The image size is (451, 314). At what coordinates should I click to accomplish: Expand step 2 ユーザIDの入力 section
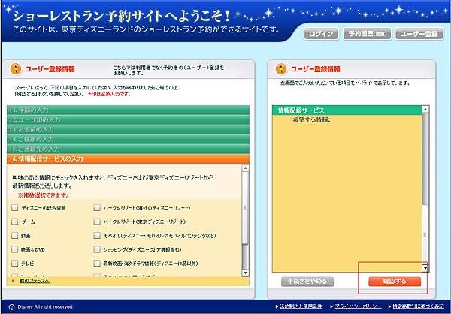(128, 119)
